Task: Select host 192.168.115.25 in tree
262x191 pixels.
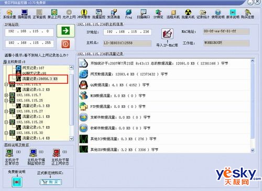Action: [30, 100]
